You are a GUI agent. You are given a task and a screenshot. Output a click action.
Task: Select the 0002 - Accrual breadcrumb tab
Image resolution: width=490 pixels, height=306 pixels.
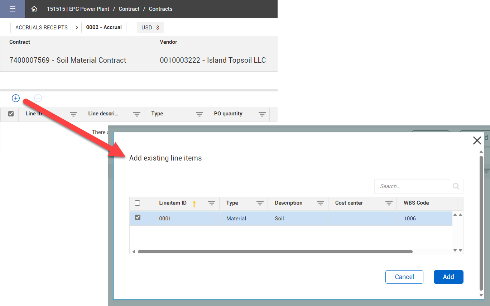tap(104, 28)
